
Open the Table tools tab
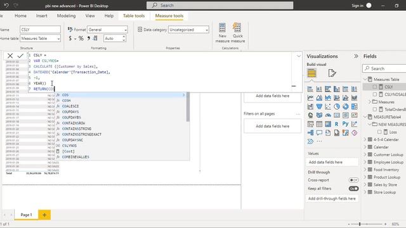134,16
